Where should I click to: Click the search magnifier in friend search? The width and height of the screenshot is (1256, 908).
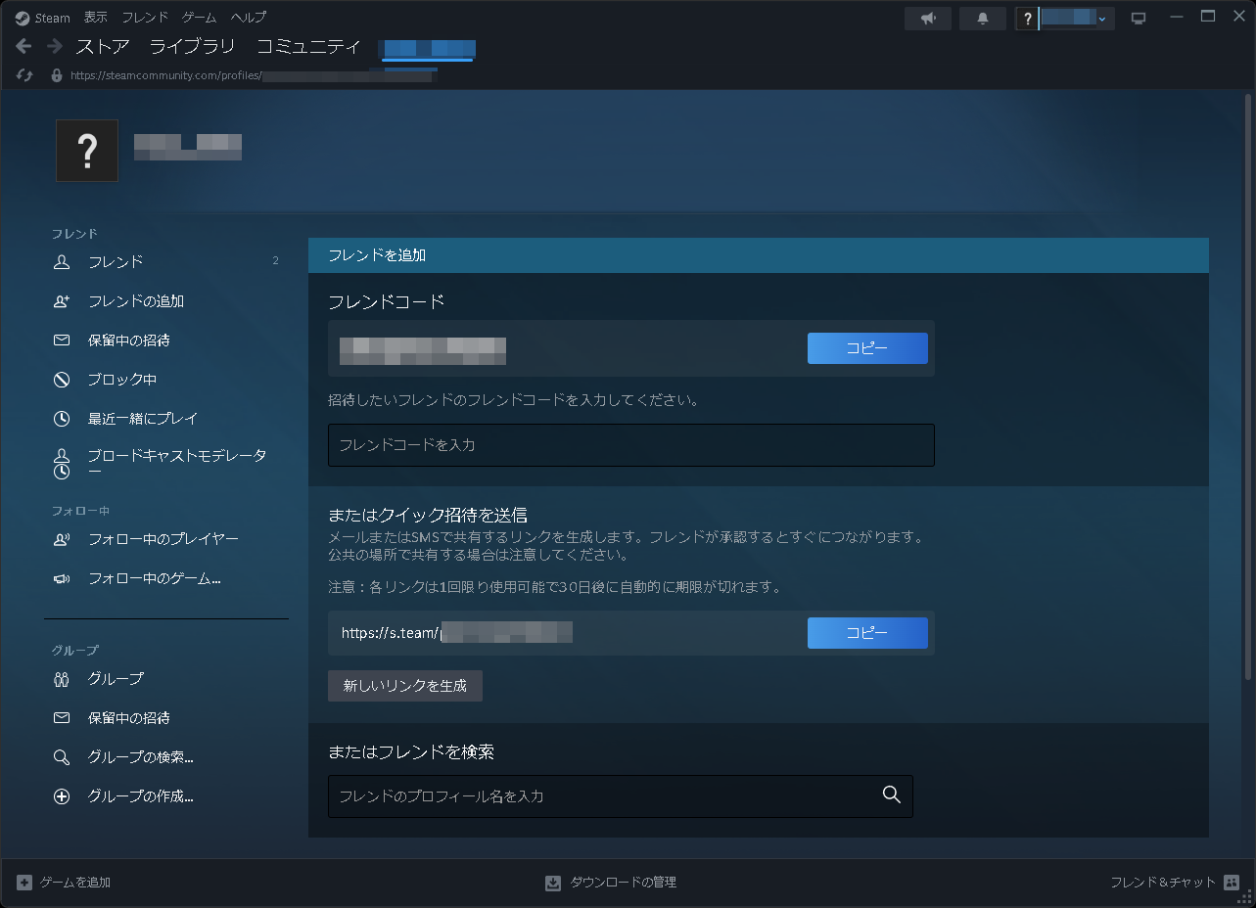pos(891,795)
